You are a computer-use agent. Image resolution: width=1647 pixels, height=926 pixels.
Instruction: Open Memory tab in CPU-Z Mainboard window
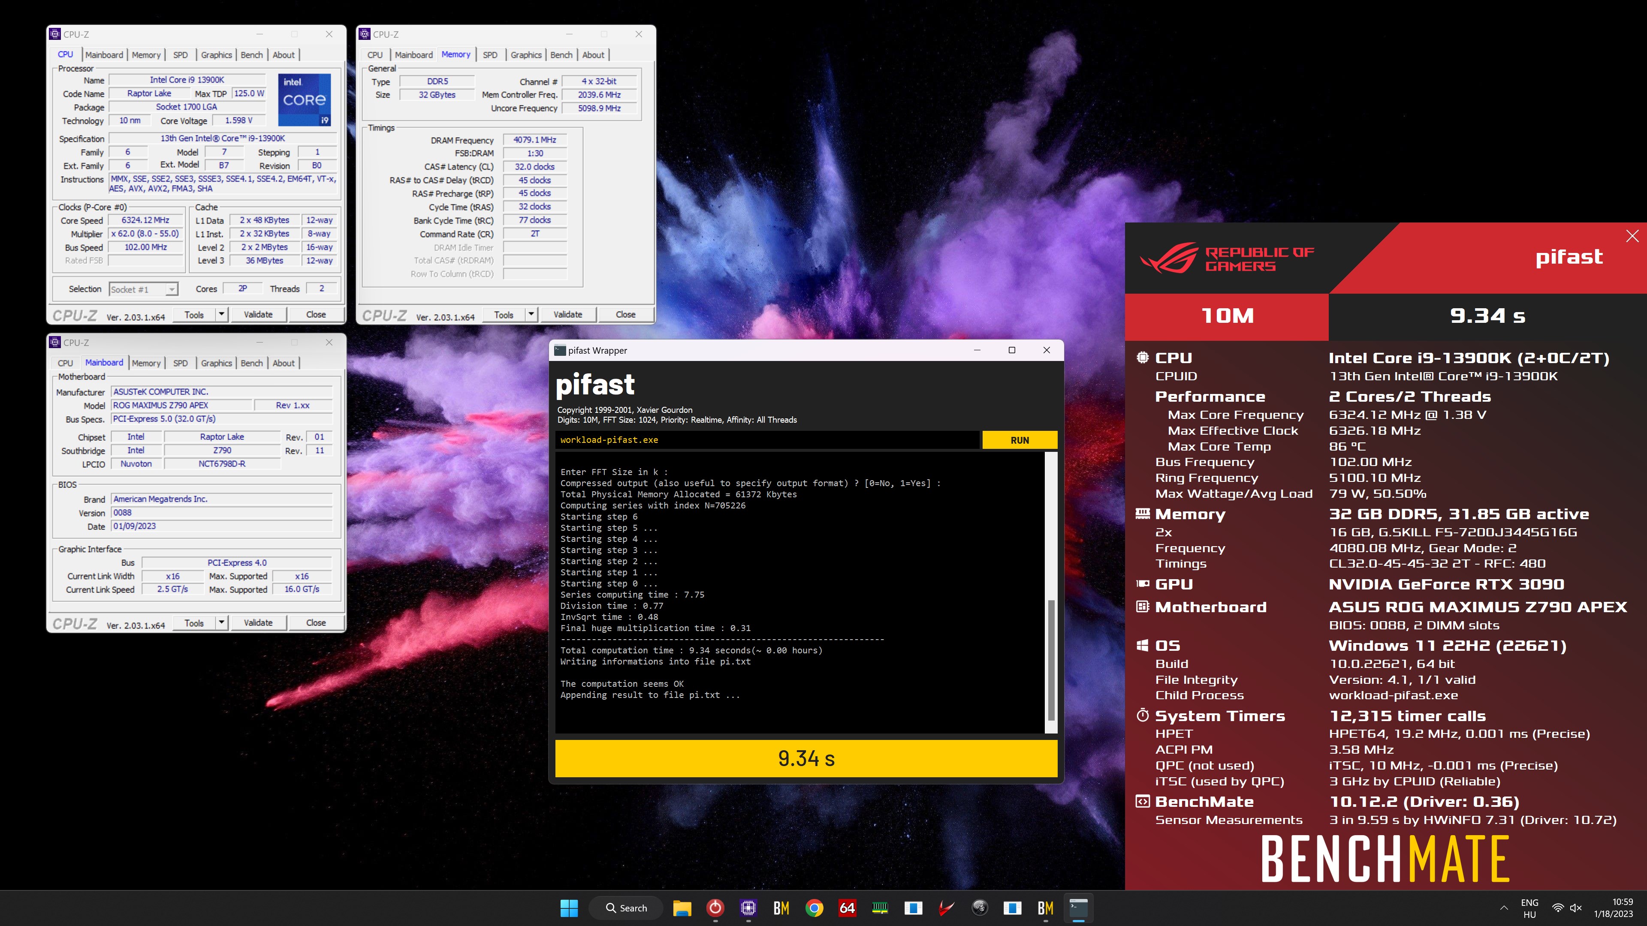click(x=146, y=363)
